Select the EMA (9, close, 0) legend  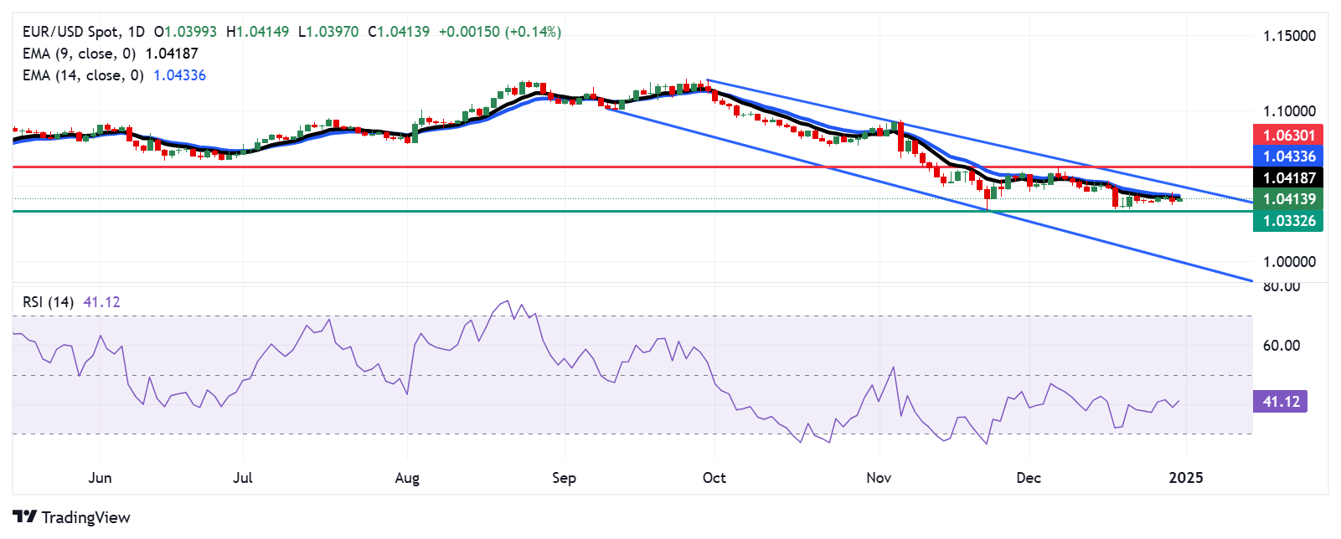pos(79,54)
